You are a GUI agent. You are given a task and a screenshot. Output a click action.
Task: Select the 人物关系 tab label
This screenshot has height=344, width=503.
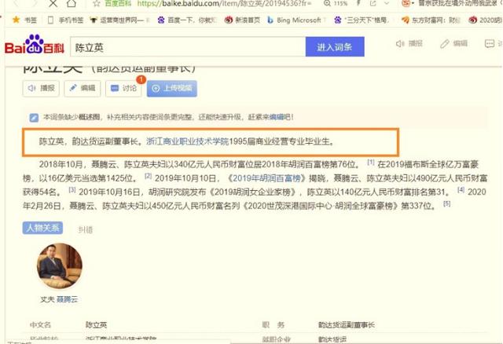tap(42, 228)
